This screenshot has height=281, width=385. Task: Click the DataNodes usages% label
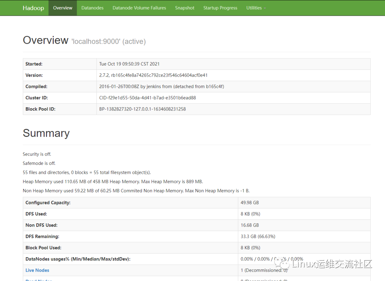click(78, 259)
